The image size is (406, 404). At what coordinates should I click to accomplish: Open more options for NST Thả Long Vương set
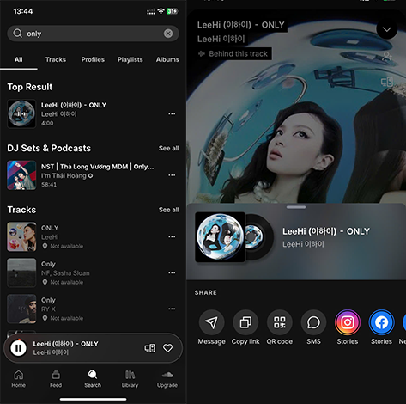[x=172, y=175]
